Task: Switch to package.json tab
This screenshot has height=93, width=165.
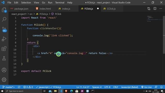Action: (x=21, y=9)
